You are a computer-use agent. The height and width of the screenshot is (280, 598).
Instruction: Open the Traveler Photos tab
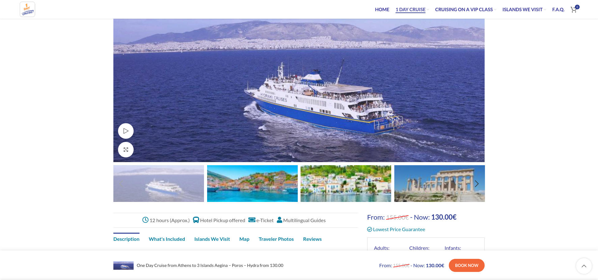pyautogui.click(x=276, y=239)
